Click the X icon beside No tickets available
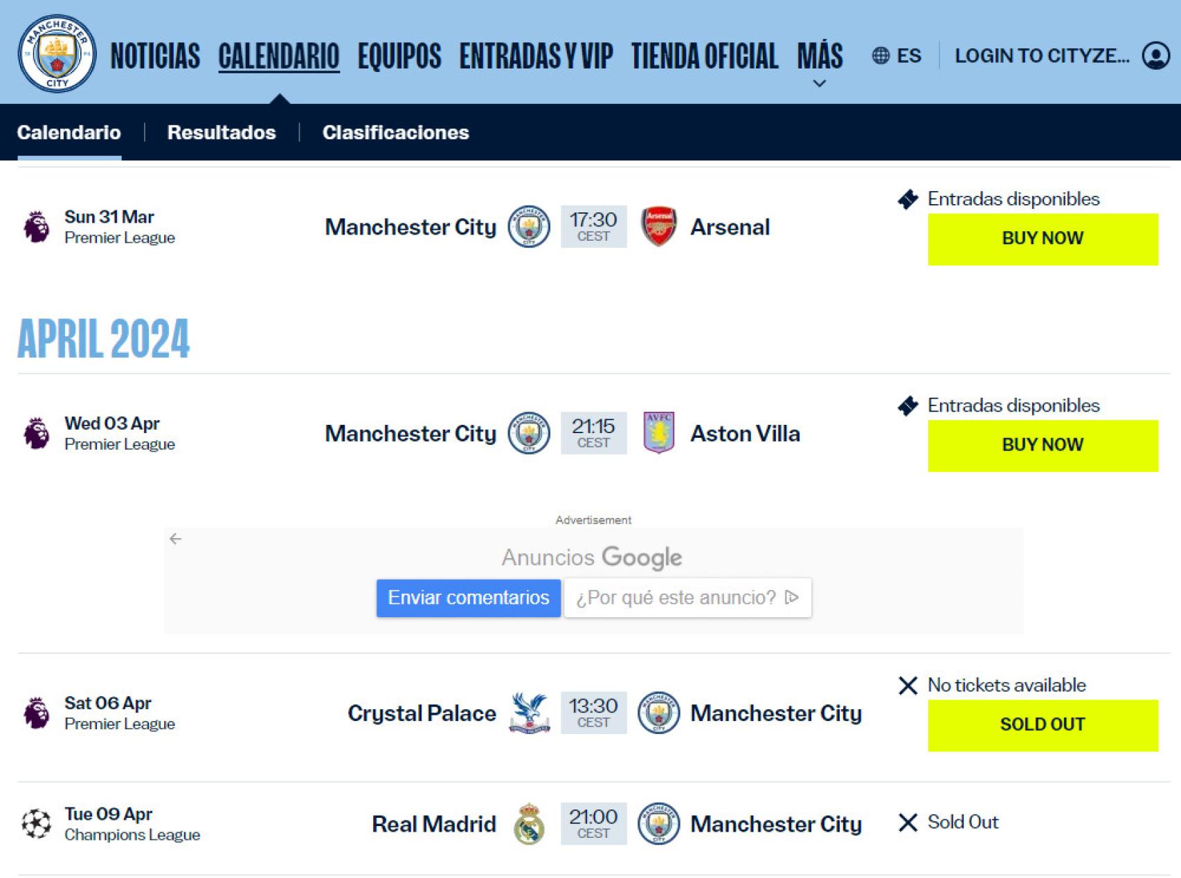 pos(907,686)
